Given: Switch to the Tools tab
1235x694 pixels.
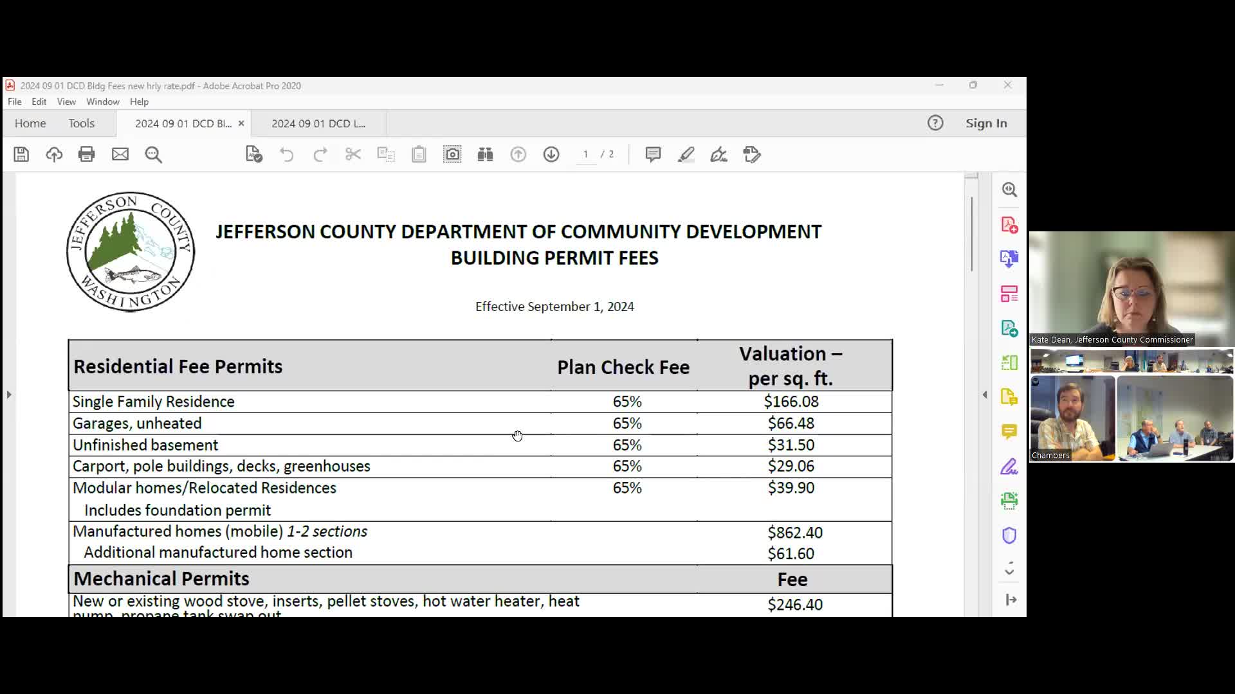Looking at the screenshot, I should tap(82, 123).
